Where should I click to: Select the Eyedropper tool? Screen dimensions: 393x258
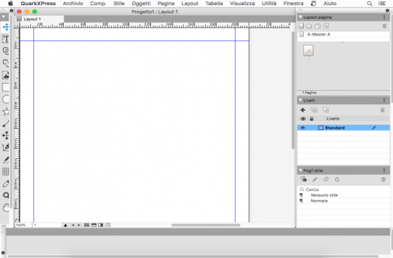click(x=6, y=183)
